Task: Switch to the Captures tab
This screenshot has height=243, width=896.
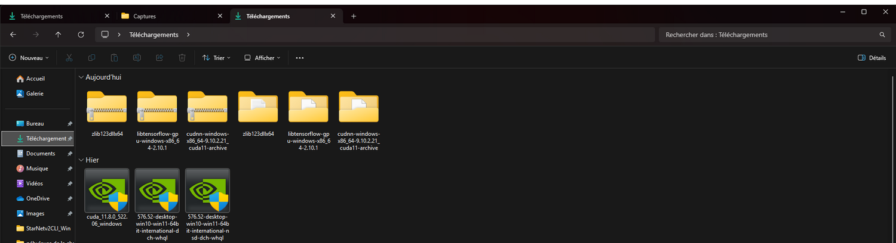Action: (171, 16)
